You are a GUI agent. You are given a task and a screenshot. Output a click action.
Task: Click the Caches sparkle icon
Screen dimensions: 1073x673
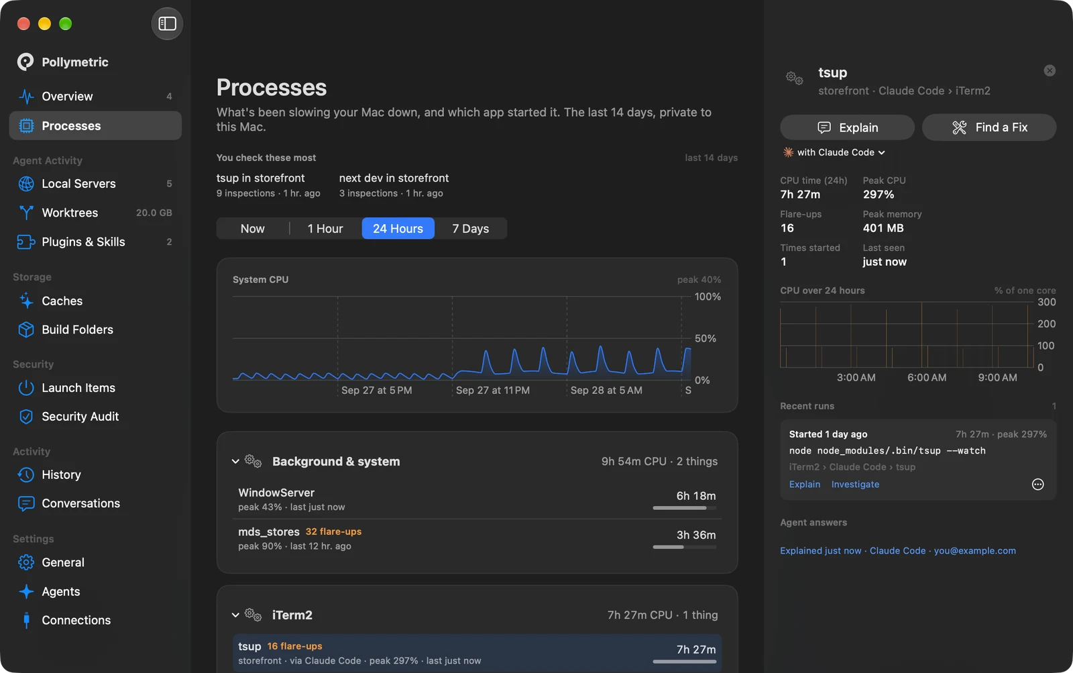(x=26, y=301)
